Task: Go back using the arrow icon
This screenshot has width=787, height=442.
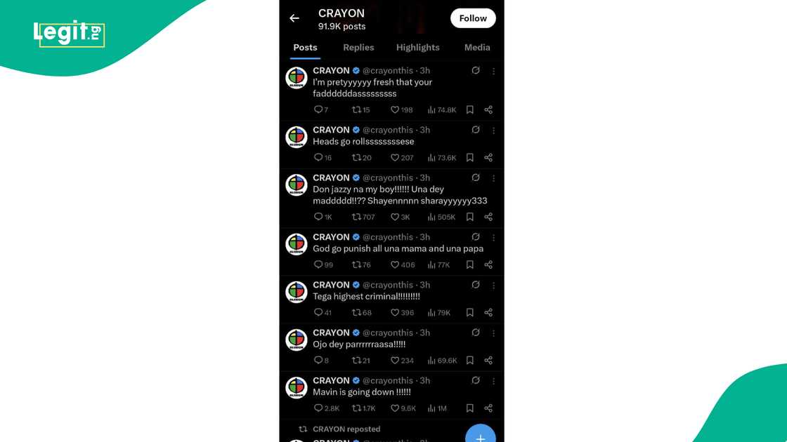Action: [294, 18]
